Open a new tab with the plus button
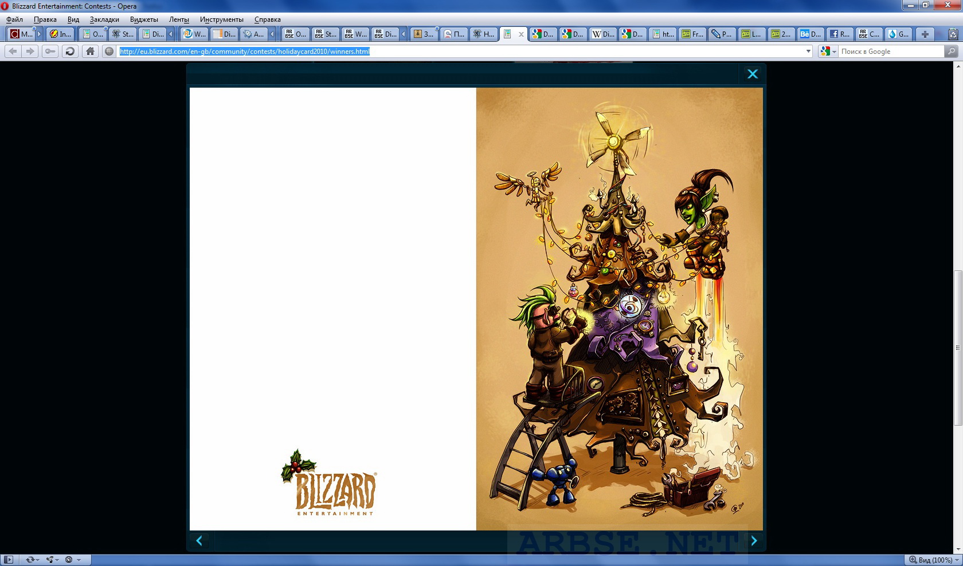This screenshot has height=566, width=963. coord(925,34)
